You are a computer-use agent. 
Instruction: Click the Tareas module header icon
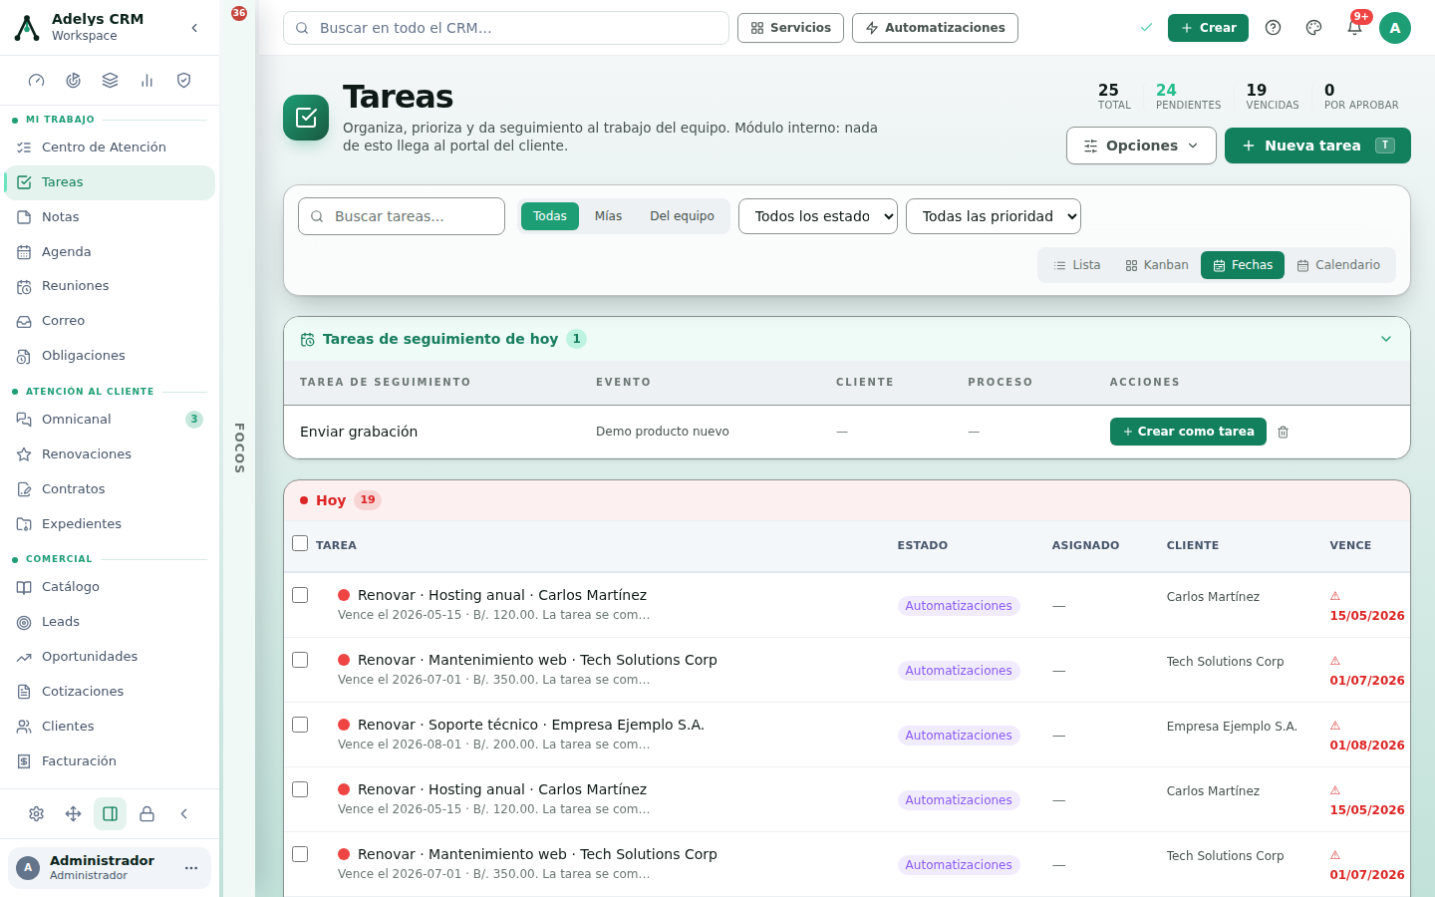pos(306,118)
